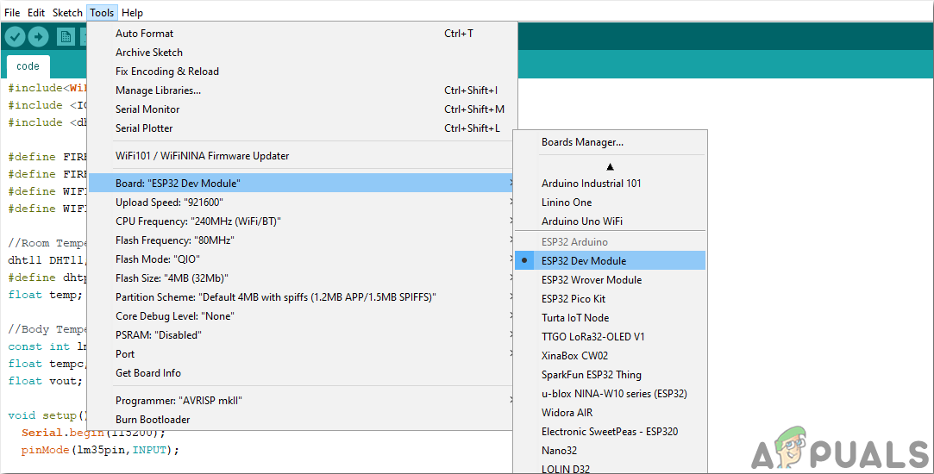This screenshot has height=474, width=934.
Task: Pick the SparkFun ESP32 Thing board
Action: pos(591,374)
